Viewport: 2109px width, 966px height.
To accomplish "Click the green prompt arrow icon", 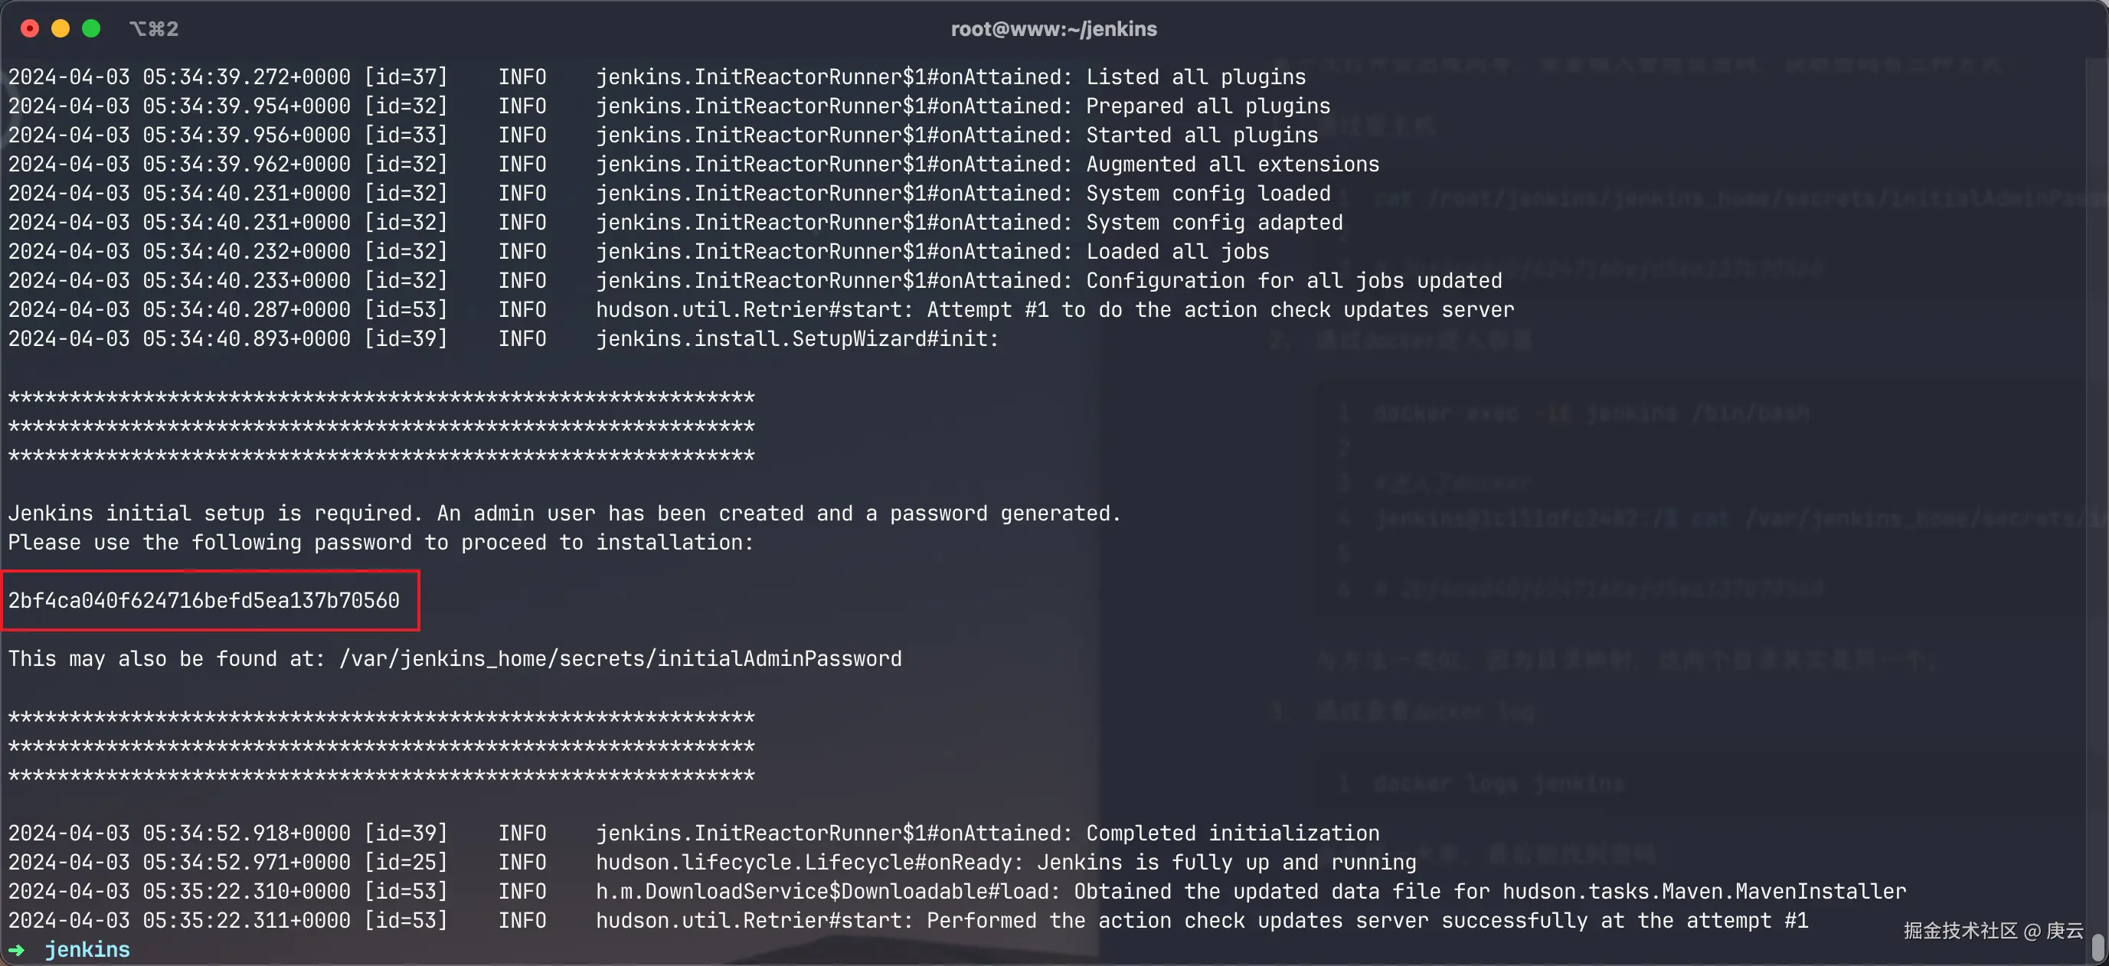I will tap(16, 950).
